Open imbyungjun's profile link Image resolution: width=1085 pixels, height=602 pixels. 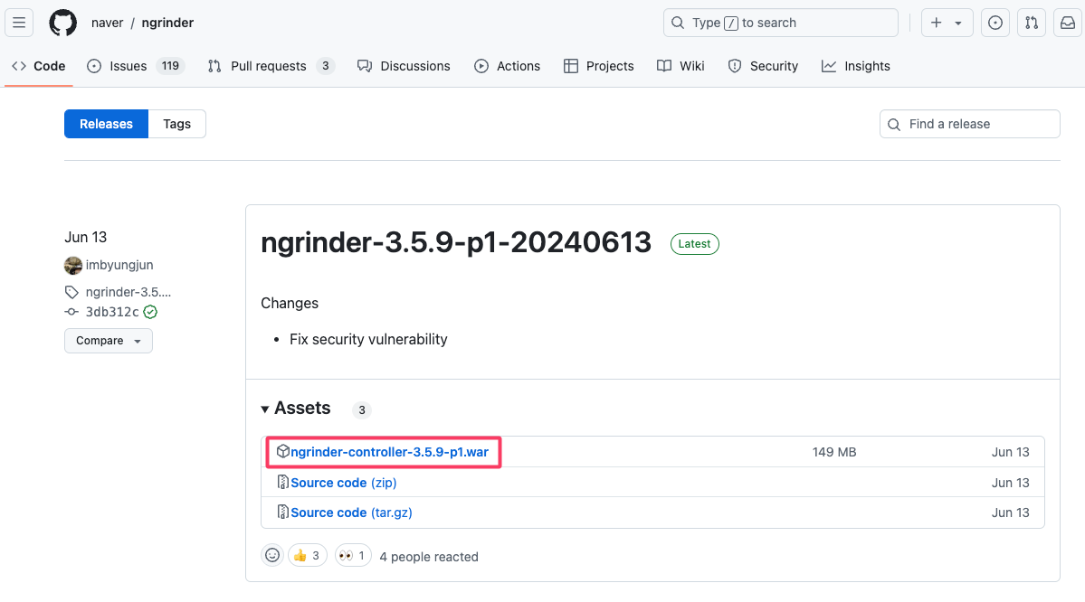[x=119, y=266]
